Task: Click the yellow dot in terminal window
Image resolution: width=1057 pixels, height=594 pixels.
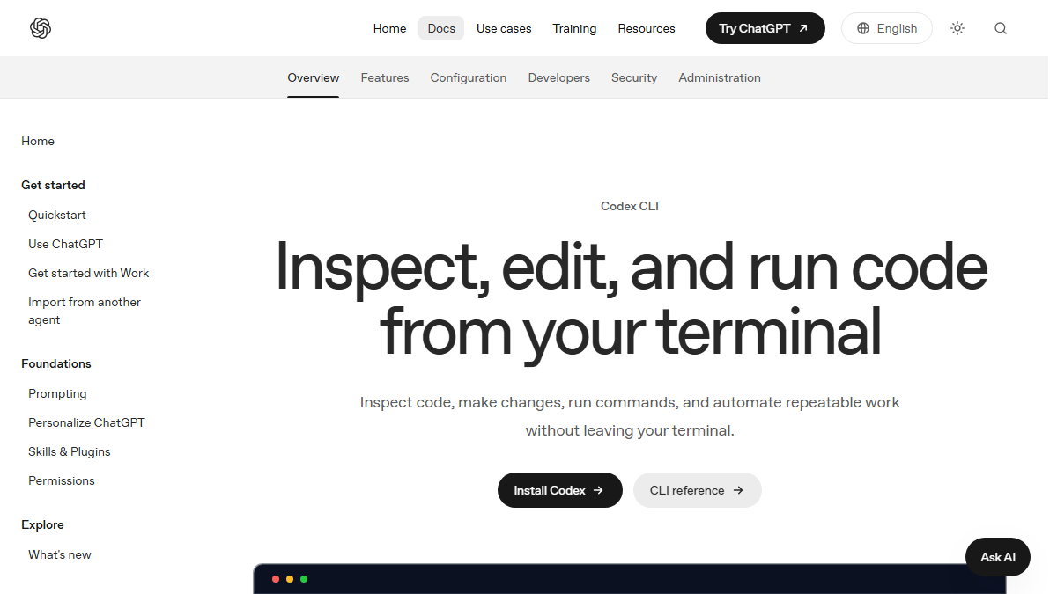Action: coord(290,579)
